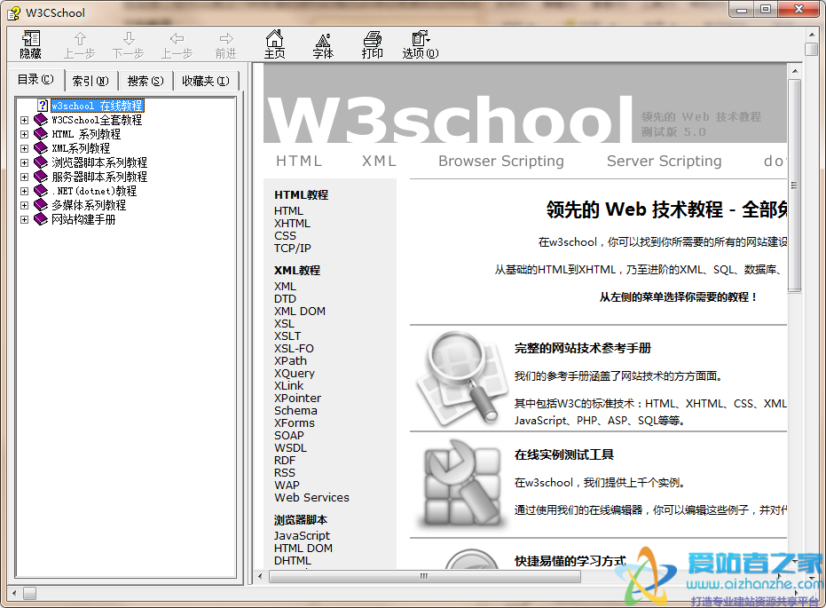
Task: Open the XQuery tutorial link
Action: [295, 374]
